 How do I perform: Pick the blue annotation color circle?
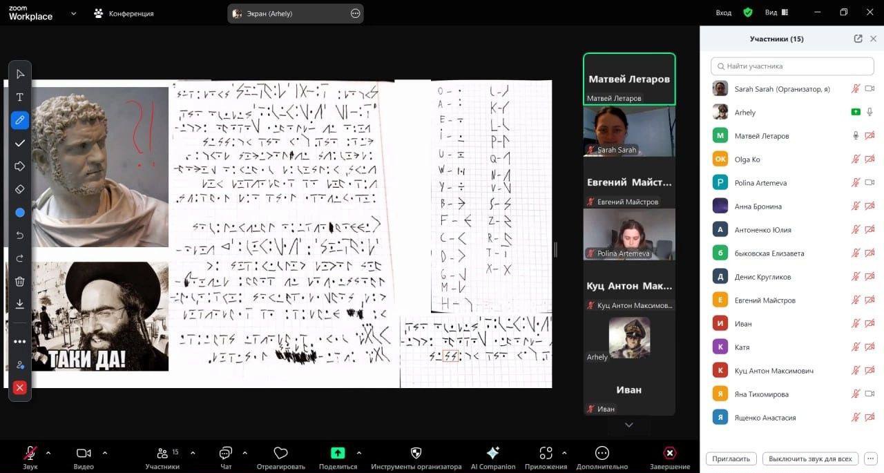19,213
